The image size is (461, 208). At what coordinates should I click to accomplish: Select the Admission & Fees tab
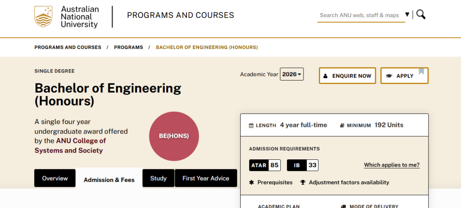[109, 180]
